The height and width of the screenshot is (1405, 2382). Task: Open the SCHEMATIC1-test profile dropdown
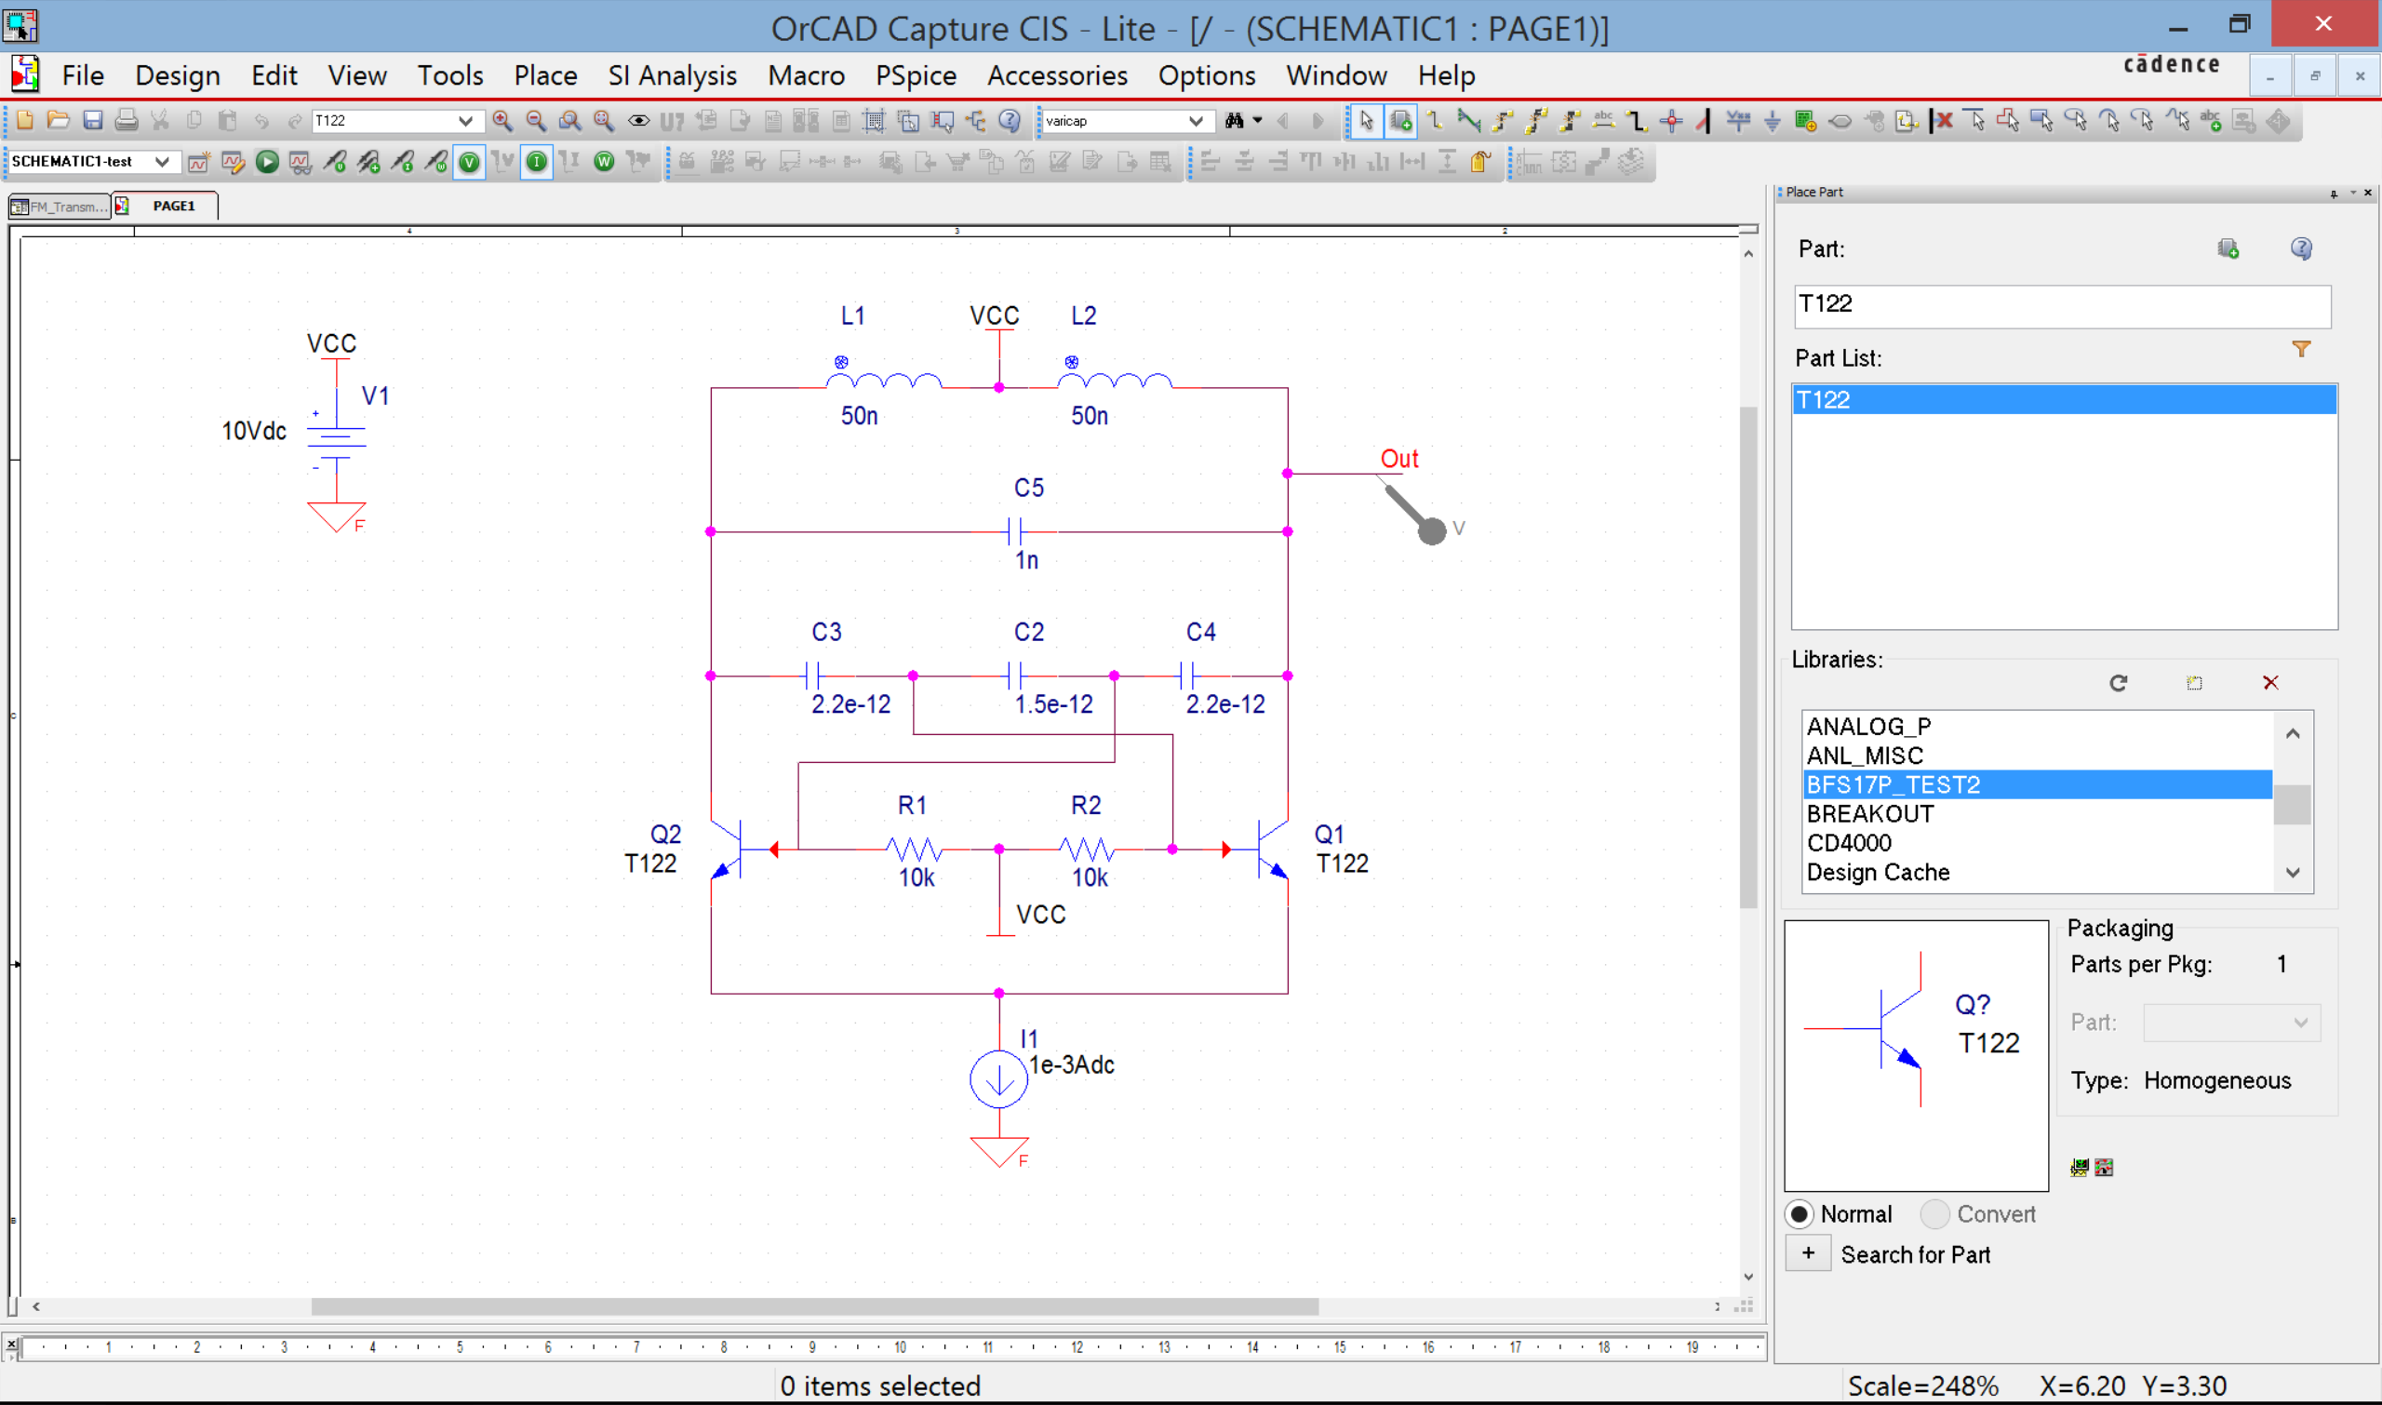[x=162, y=162]
